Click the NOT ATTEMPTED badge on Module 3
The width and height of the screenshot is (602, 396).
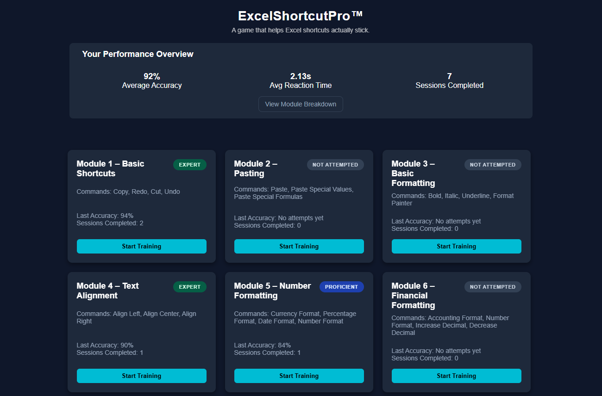pos(492,164)
